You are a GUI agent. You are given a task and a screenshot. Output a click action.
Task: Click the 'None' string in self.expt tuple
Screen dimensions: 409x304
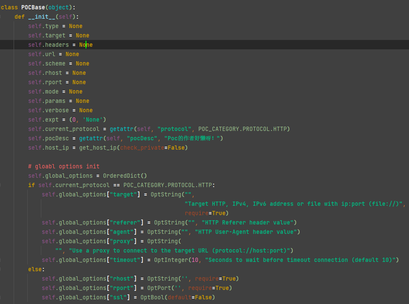(93, 120)
